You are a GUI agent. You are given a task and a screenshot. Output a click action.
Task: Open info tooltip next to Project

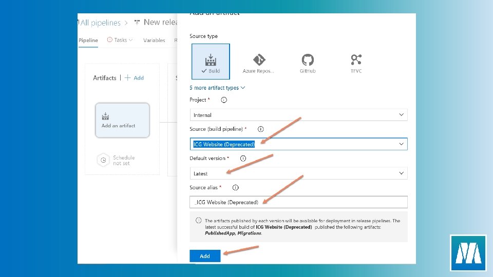click(224, 100)
